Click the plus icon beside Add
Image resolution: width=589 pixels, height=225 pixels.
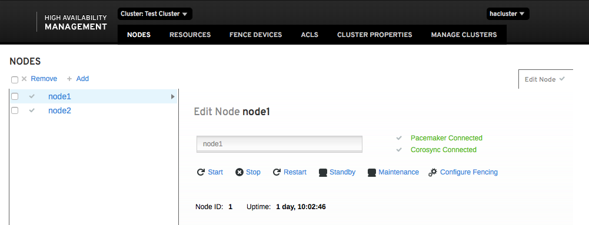69,79
